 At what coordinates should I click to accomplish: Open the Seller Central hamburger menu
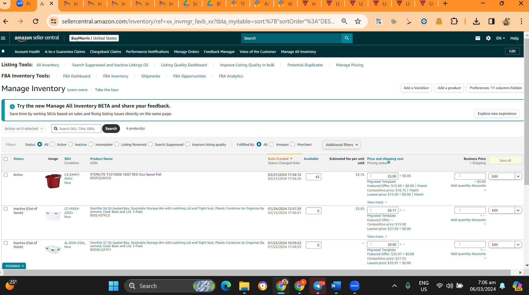coord(3,38)
